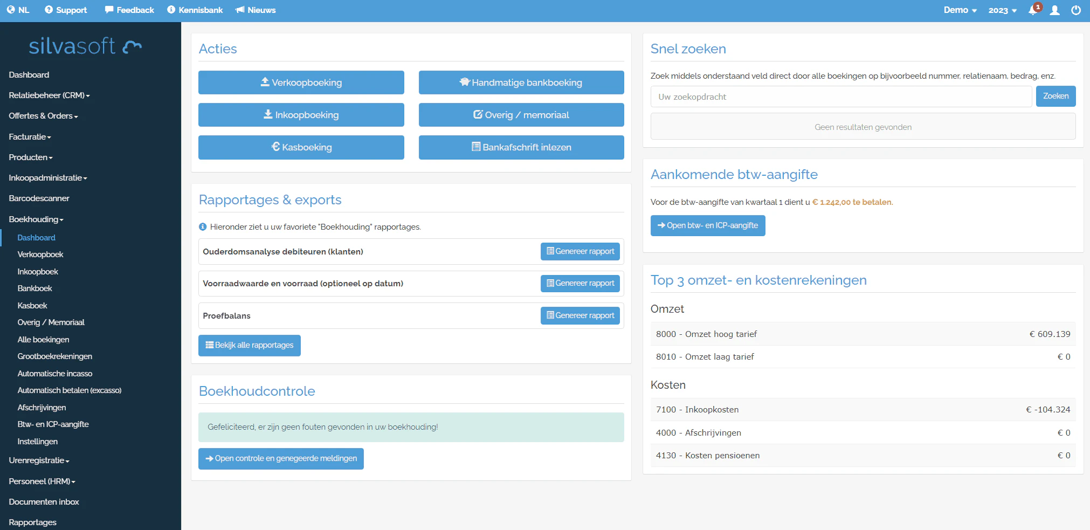The image size is (1090, 530).
Task: Open the Kennisbank help section
Action: tap(195, 10)
